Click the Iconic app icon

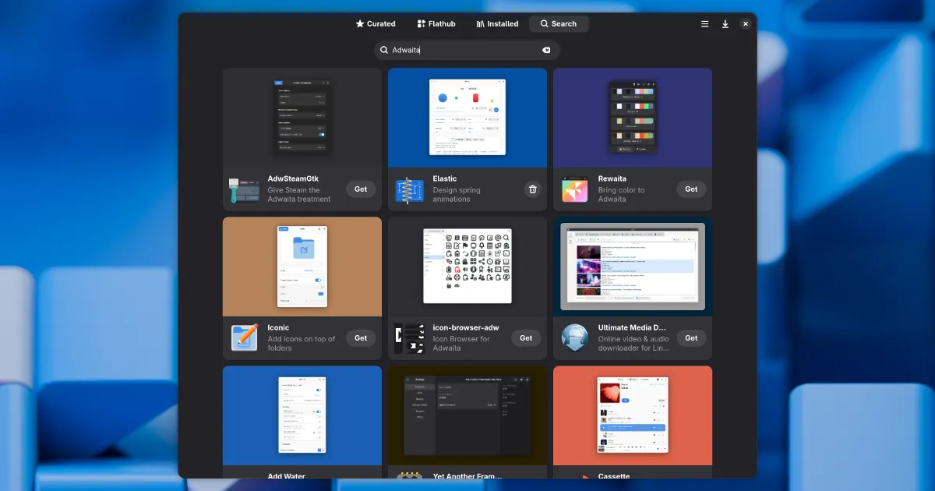click(244, 338)
